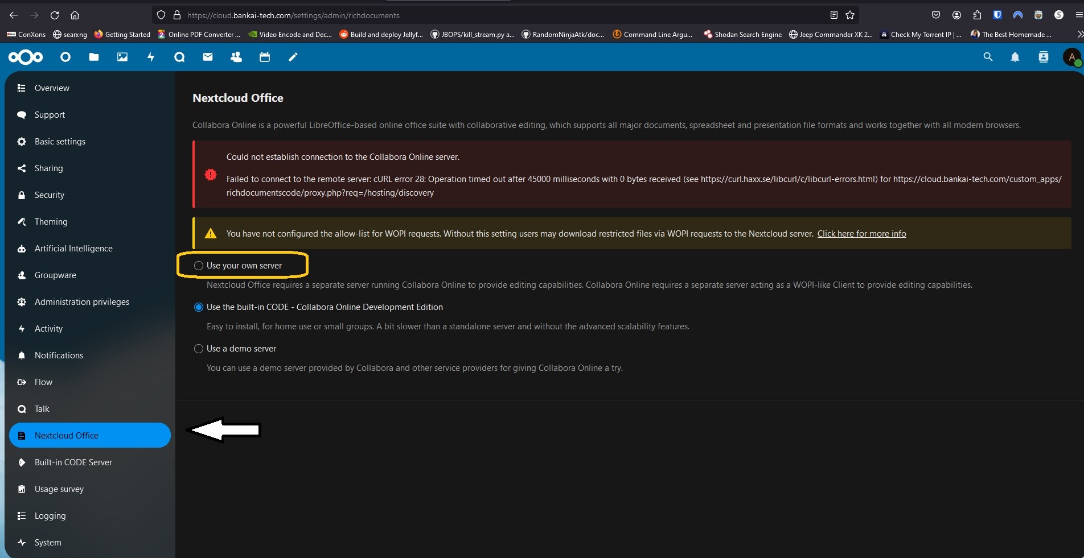Open Photos app in top bar
This screenshot has height=558, width=1084.
(122, 57)
